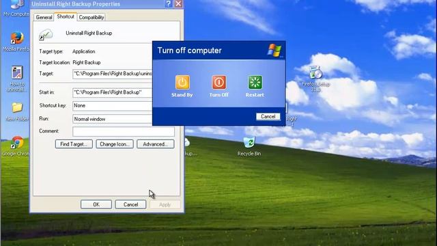The image size is (437, 246).
Task: Open the Mozilla Firefox desktop shortcut
Action: pos(16,38)
